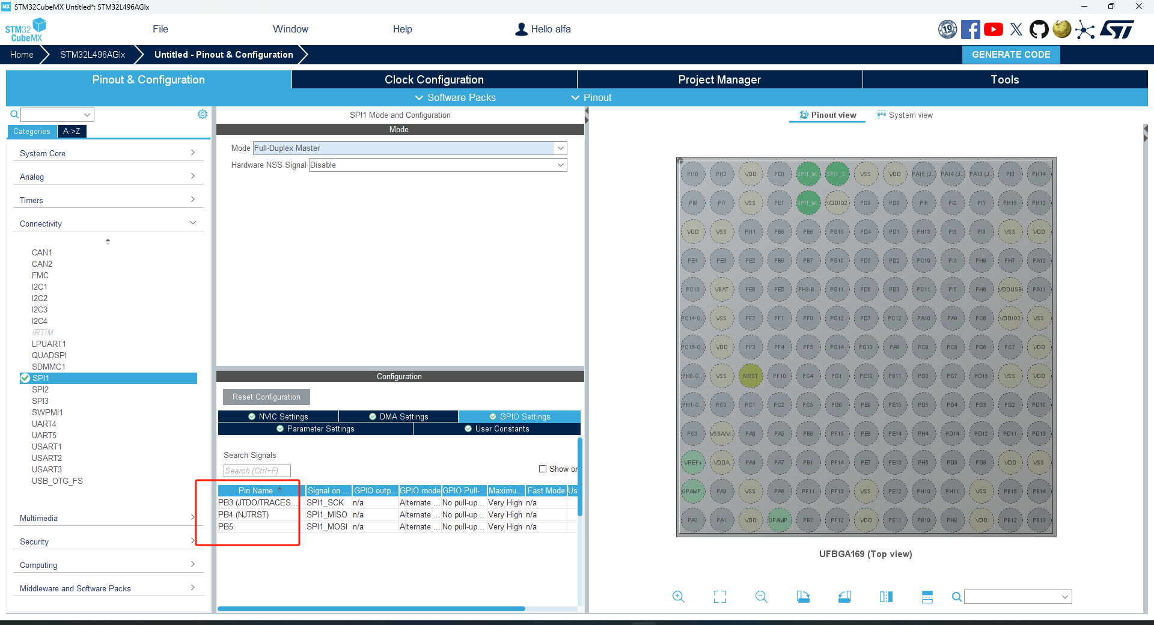Open the ST Facebook page icon
The image size is (1154, 625).
point(970,29)
